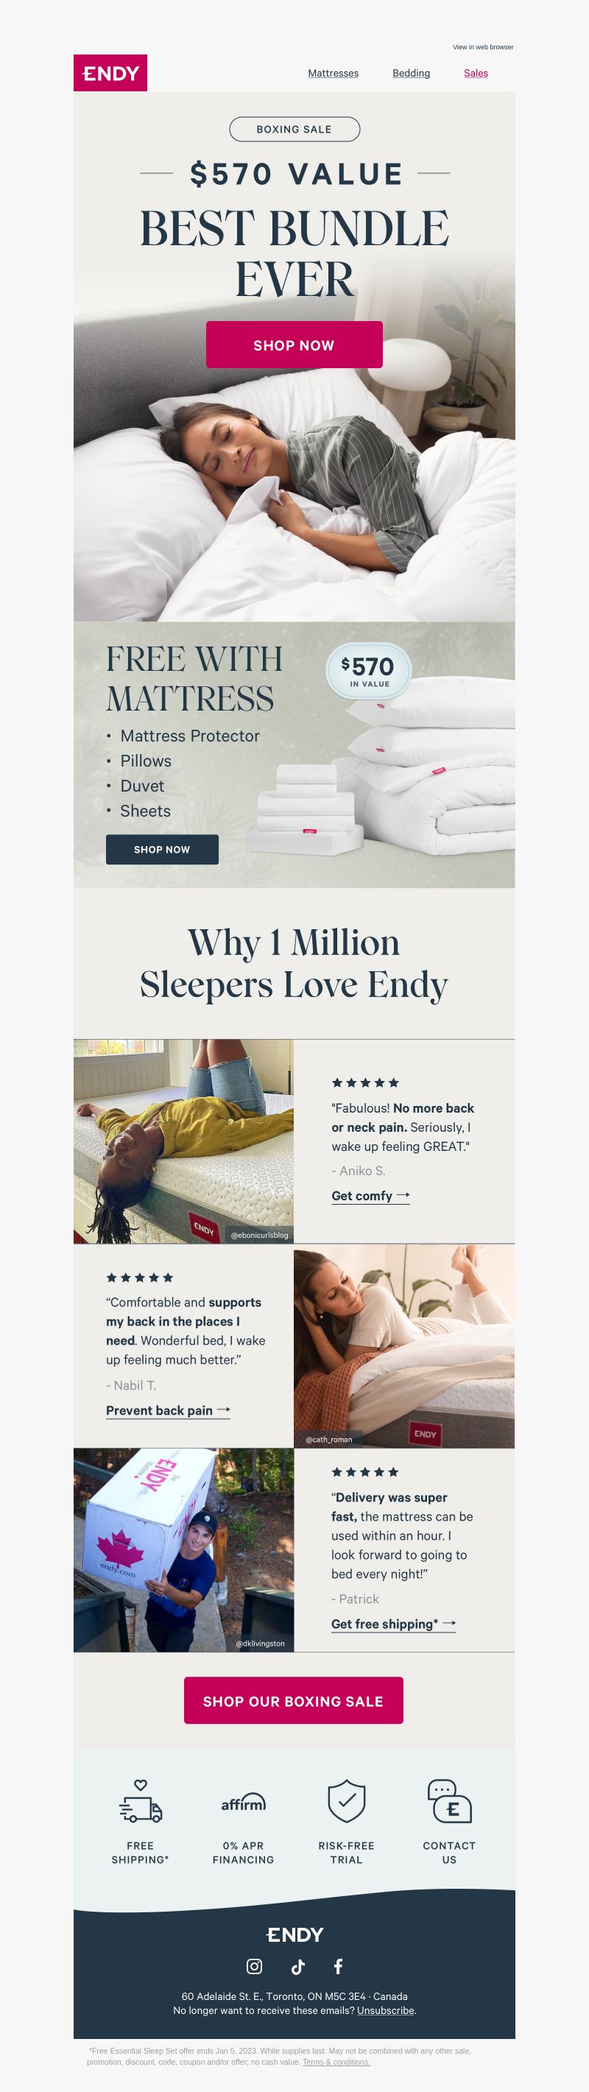
Task: Open the Mattresses nav link
Action: click(x=333, y=73)
